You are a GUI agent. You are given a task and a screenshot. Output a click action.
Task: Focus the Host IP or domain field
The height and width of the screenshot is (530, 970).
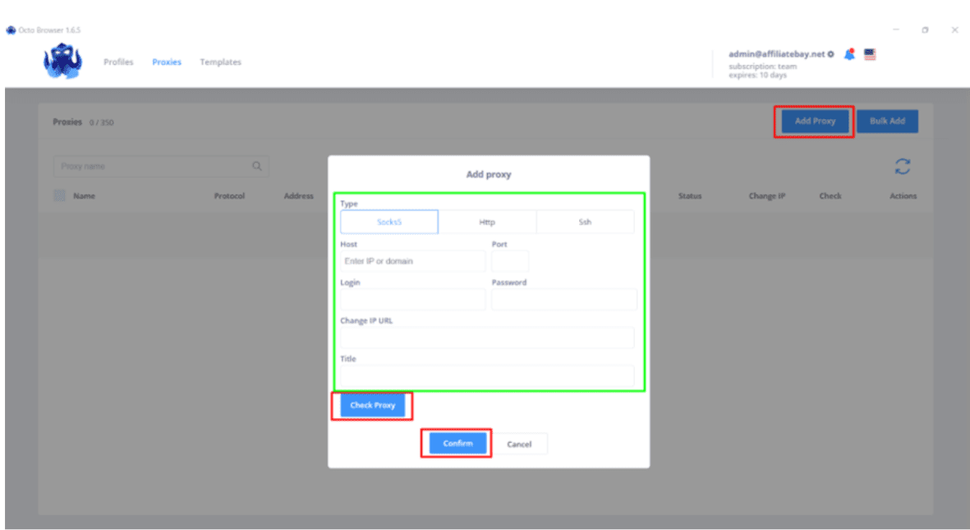point(412,261)
